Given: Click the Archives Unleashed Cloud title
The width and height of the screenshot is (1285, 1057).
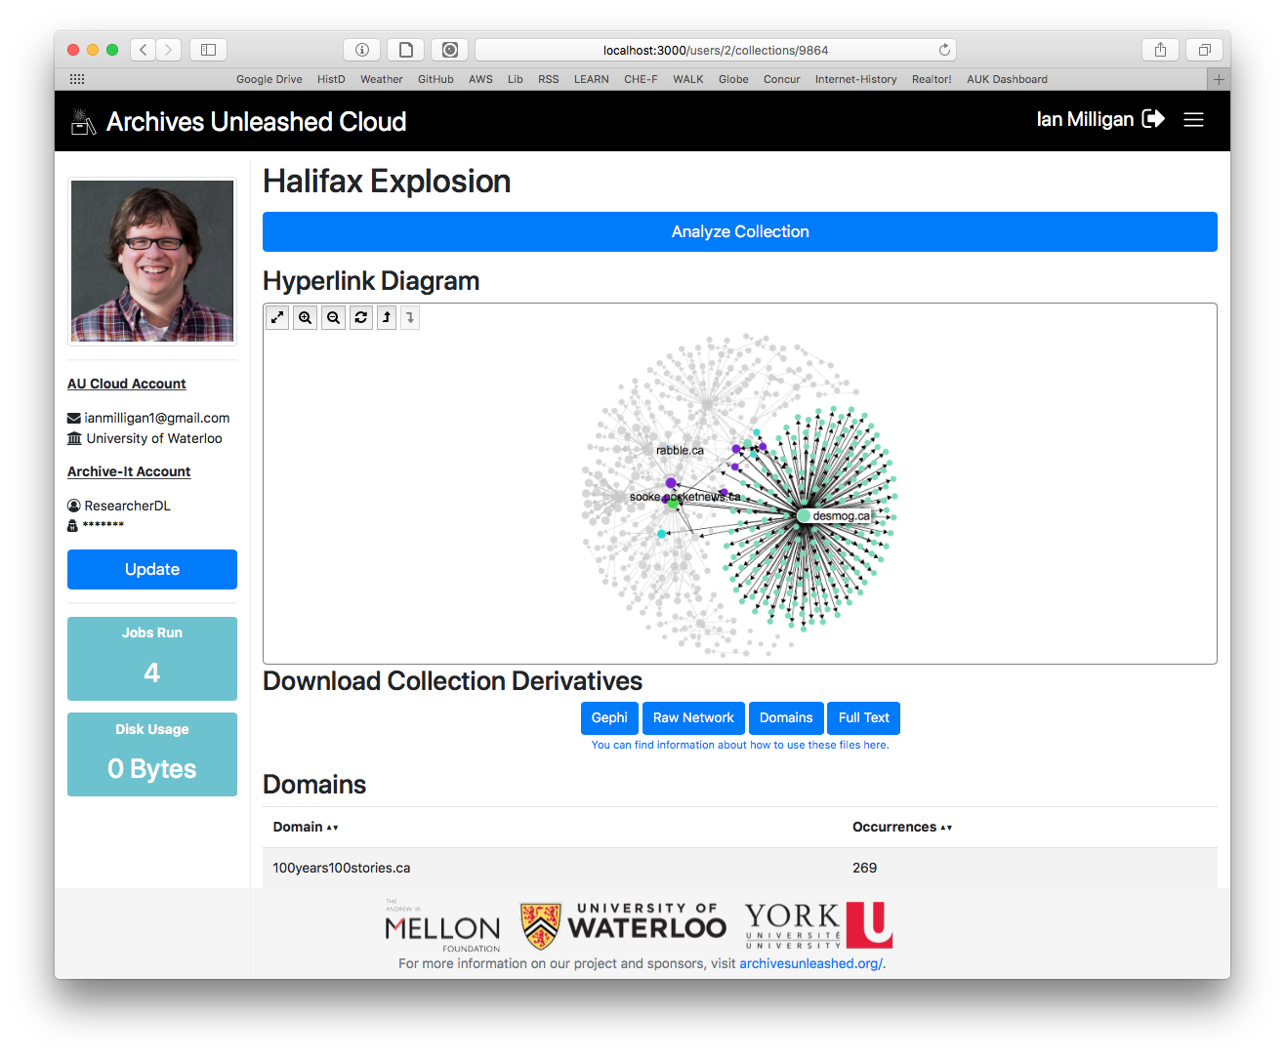Looking at the screenshot, I should point(256,121).
